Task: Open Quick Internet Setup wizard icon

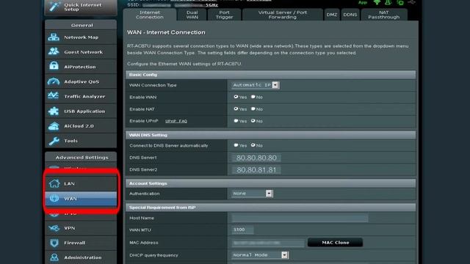Action: click(x=55, y=7)
